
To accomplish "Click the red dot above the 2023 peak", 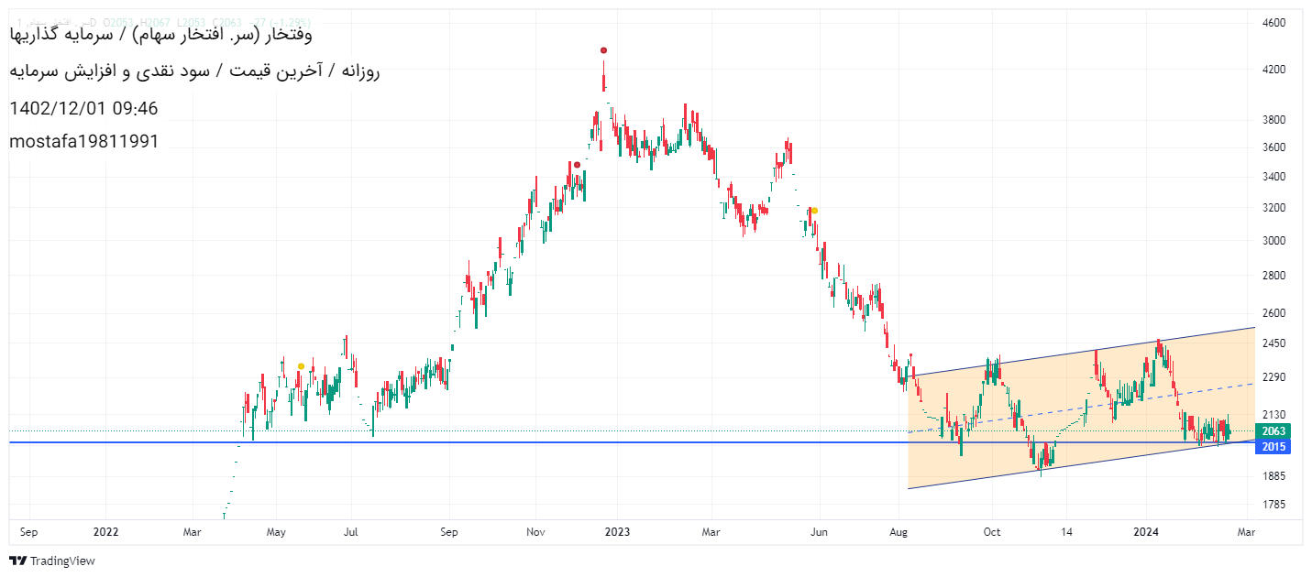I will point(603,50).
